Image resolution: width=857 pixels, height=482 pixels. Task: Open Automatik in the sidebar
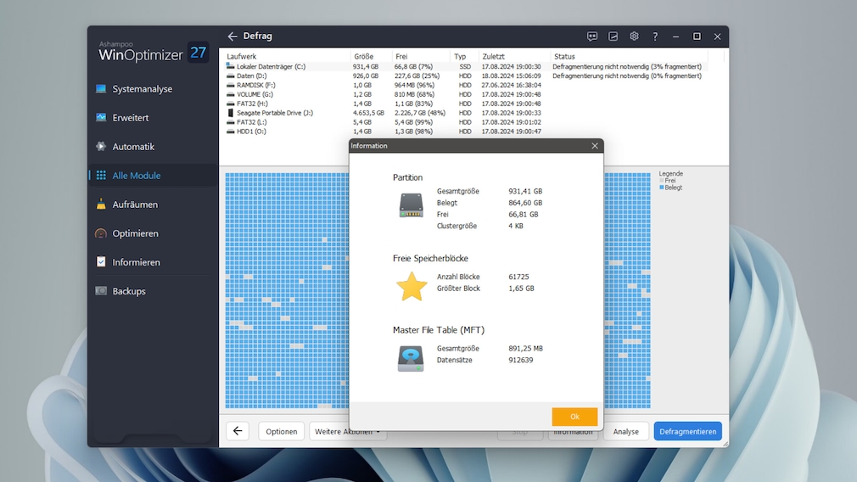click(x=133, y=147)
